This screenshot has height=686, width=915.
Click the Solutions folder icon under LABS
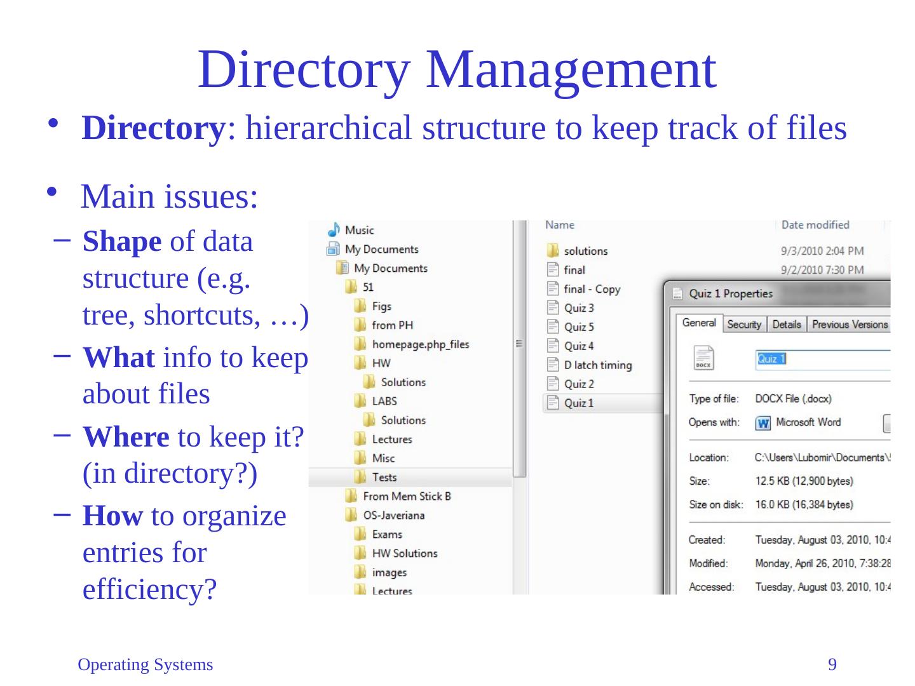pos(369,420)
